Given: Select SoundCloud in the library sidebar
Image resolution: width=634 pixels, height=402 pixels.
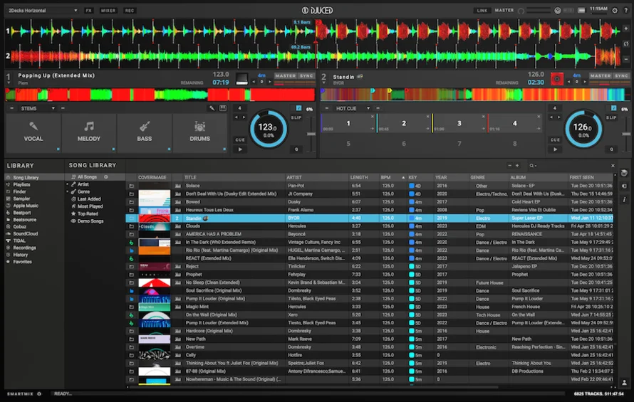Looking at the screenshot, I should click(26, 233).
